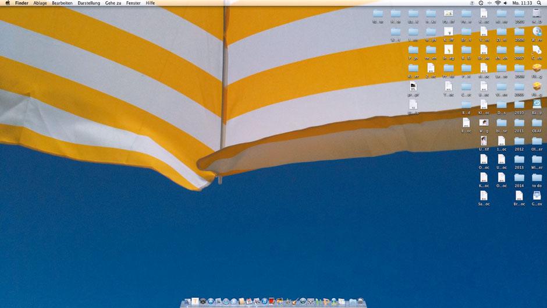Select the 'Ol...er' folder
Screen dimensions: 547x308
pyautogui.click(x=537, y=144)
